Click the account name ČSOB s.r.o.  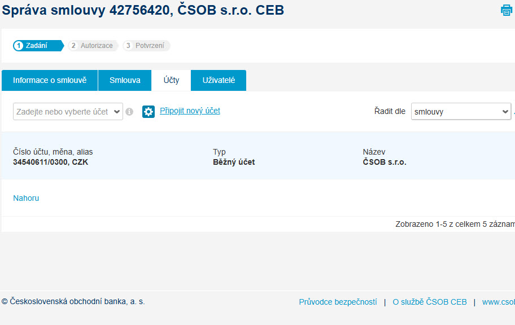(385, 162)
